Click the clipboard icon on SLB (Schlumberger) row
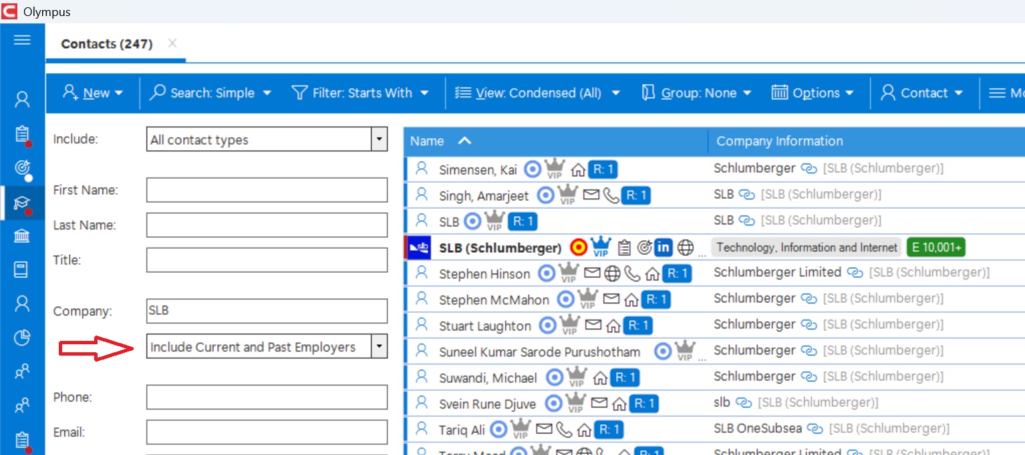Screen dimensions: 1025x455 624,248
